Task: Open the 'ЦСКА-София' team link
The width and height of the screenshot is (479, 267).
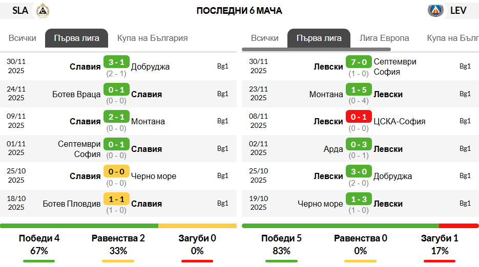Action: (399, 121)
